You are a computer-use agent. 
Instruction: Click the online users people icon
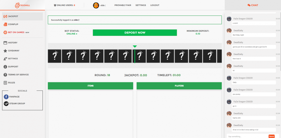(55, 5)
